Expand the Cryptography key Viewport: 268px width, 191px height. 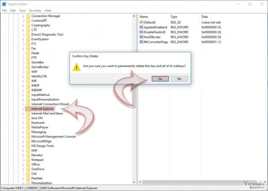pos(23,25)
